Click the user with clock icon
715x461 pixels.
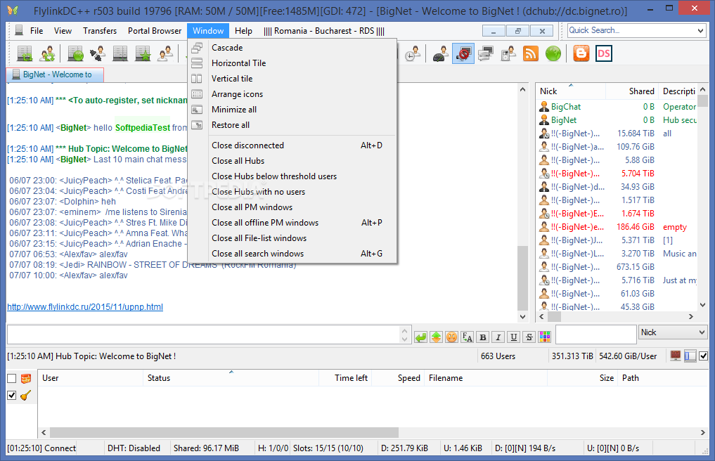[x=413, y=54]
